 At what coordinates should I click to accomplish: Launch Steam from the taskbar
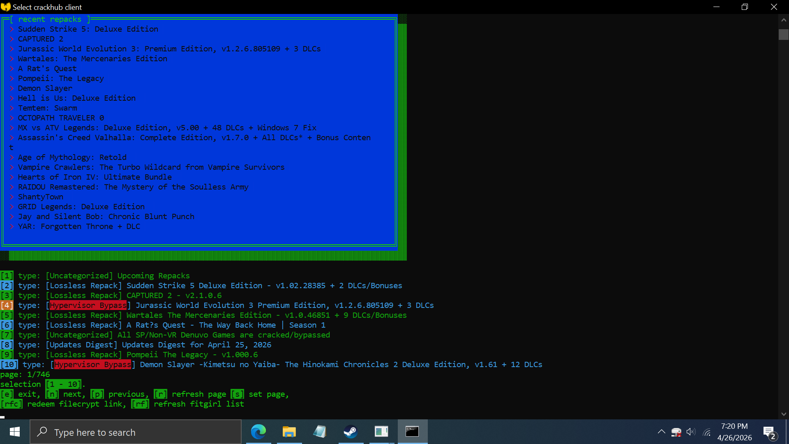[x=351, y=432]
